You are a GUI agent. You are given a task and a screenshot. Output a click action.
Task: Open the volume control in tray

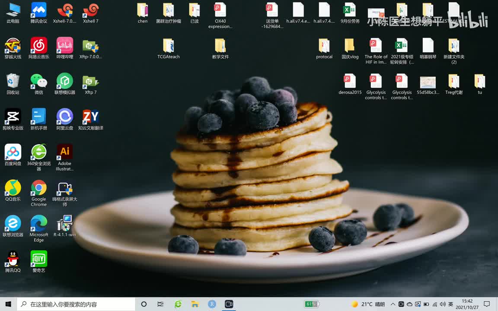[x=443, y=304]
